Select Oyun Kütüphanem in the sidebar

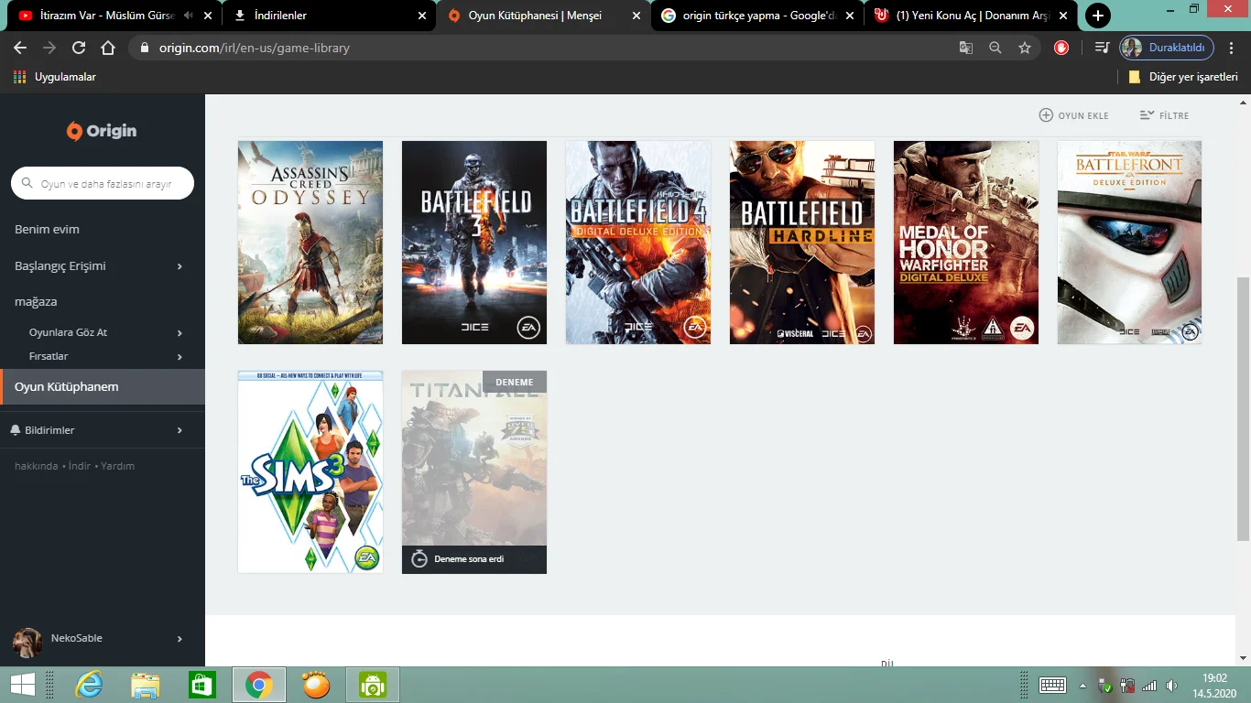click(x=103, y=386)
